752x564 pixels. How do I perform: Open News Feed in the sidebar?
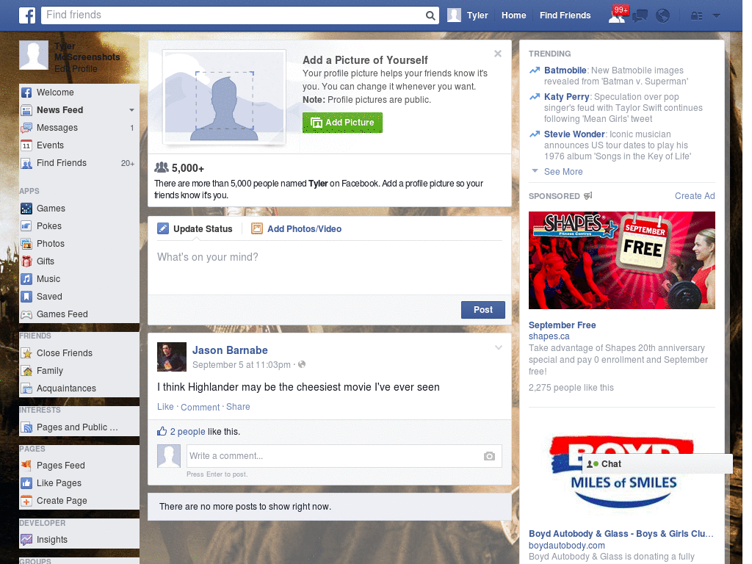pos(60,110)
